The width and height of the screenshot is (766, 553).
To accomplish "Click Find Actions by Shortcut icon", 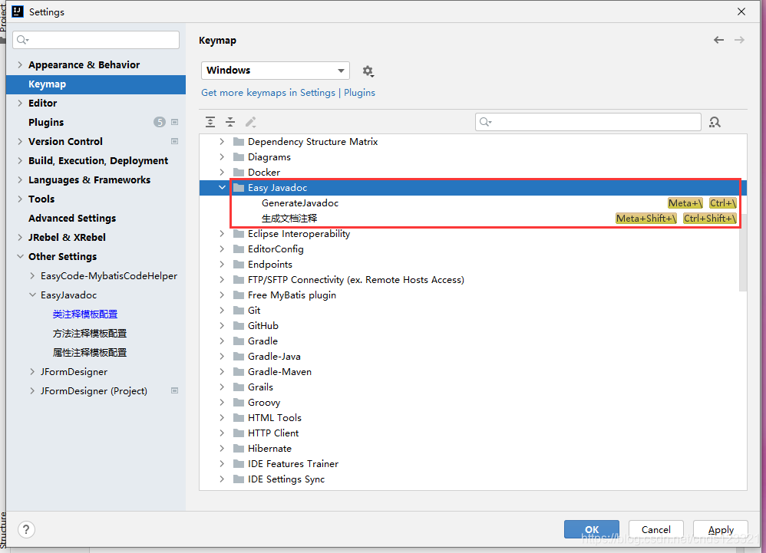I will pos(715,122).
